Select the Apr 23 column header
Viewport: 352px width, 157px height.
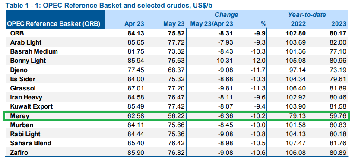tap(134, 24)
